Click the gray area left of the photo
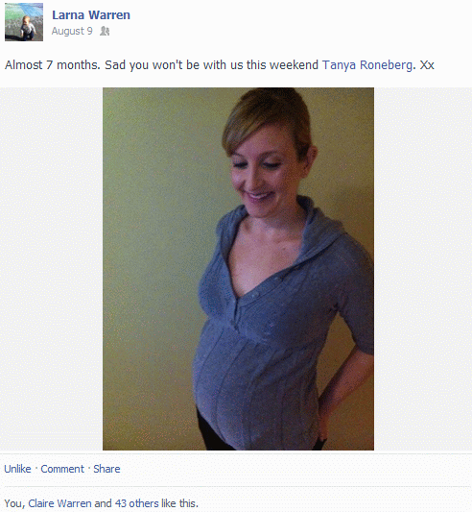Viewport: 472px width, 512px height. [51, 269]
